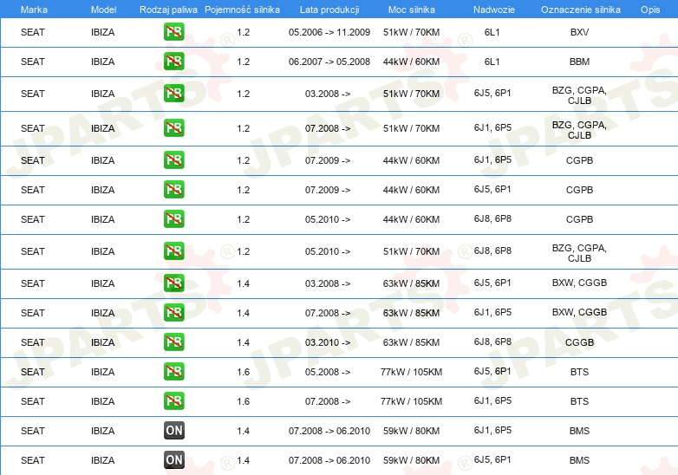Click body code 6L1 in the BBM row
The width and height of the screenshot is (678, 475).
point(492,62)
